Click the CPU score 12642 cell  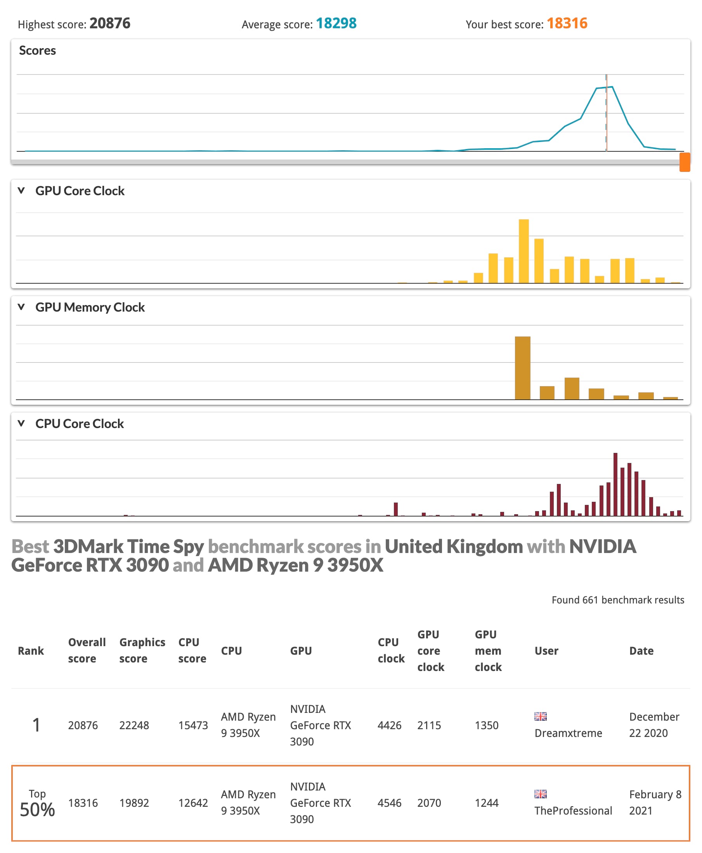click(x=193, y=803)
